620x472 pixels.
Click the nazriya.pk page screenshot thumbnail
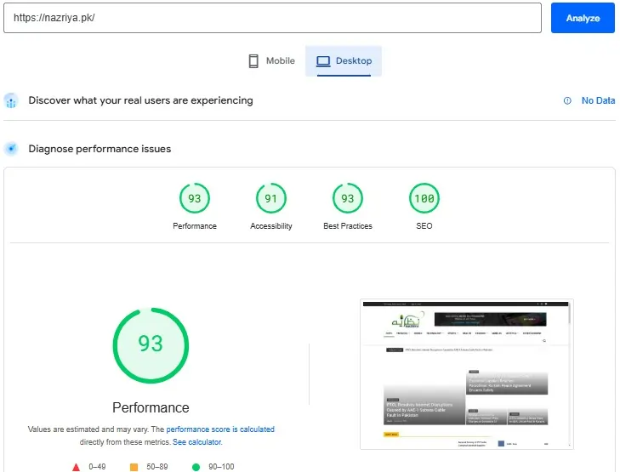[x=466, y=374]
